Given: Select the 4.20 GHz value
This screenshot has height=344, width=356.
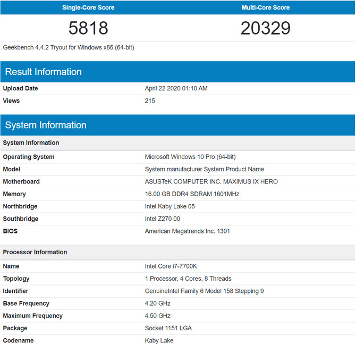Looking at the screenshot, I should click(x=158, y=304).
